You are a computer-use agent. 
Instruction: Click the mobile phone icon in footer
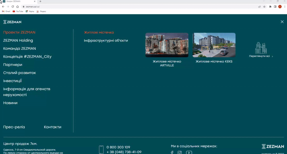tap(101, 150)
